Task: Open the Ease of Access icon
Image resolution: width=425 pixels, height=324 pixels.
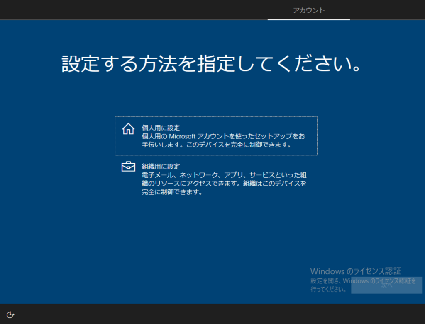Action: (x=10, y=314)
